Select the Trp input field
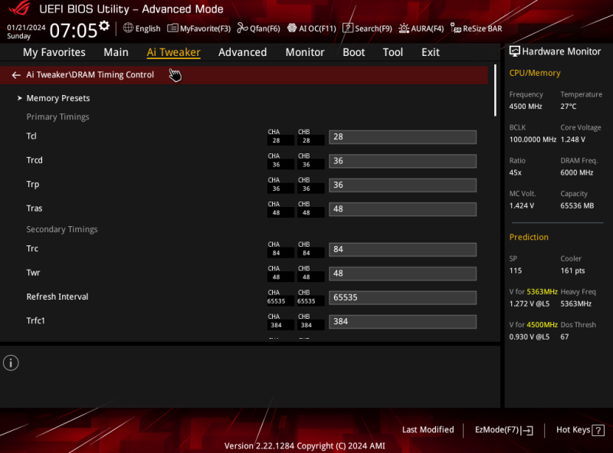This screenshot has height=453, width=613. click(x=403, y=185)
